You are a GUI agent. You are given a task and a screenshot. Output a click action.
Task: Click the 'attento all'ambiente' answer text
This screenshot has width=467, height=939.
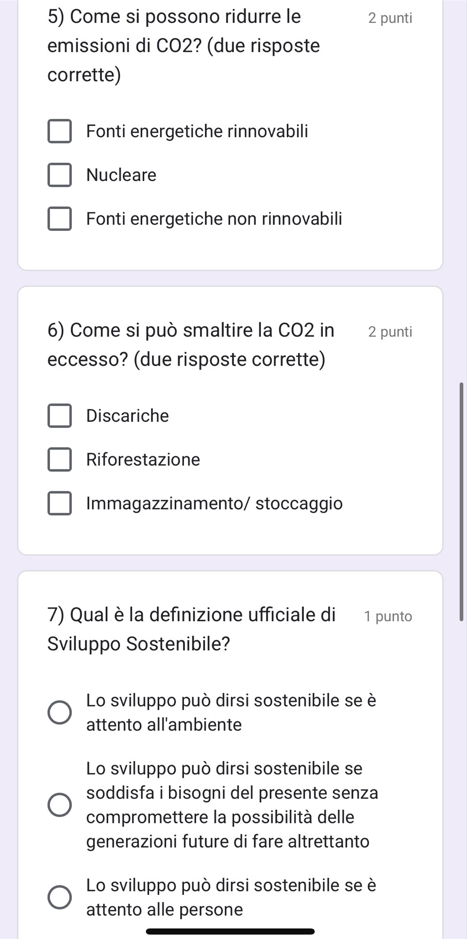click(x=164, y=725)
